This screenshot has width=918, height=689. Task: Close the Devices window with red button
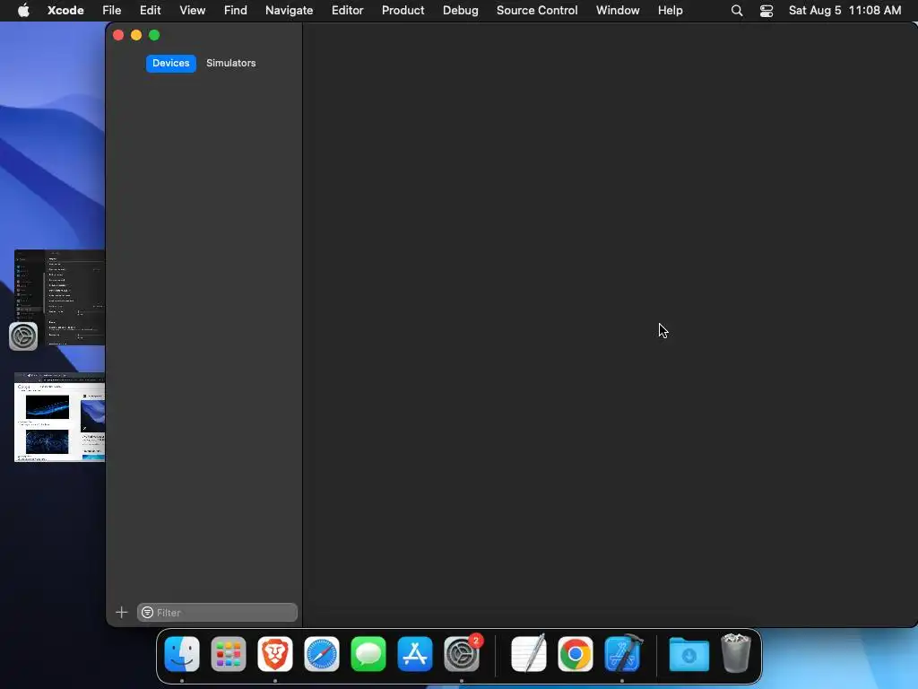[118, 35]
